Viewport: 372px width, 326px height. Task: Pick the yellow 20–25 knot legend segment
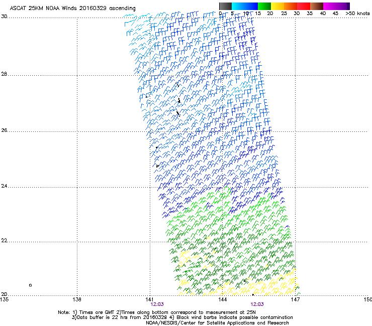(x=277, y=6)
